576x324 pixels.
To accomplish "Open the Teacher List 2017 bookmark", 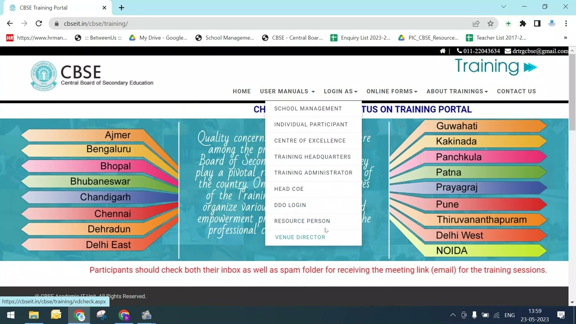I will (x=496, y=38).
